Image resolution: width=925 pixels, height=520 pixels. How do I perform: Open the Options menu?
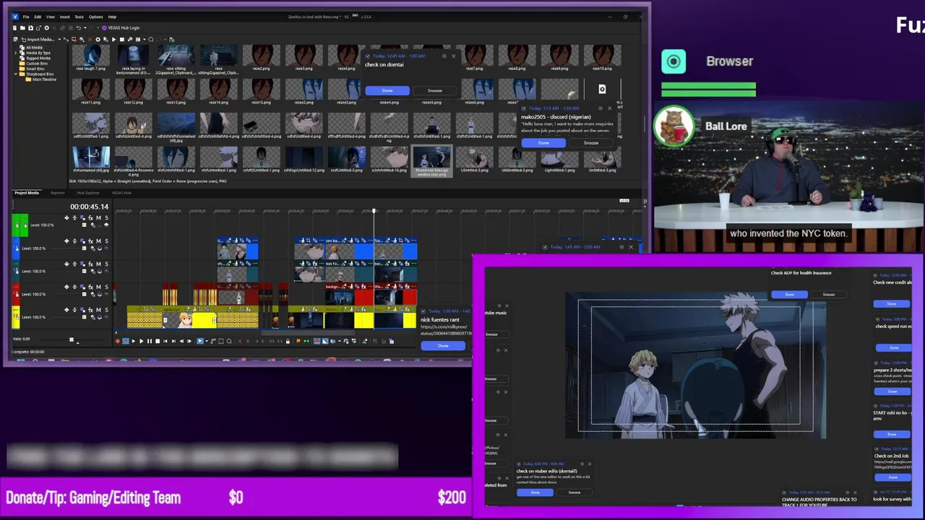95,17
